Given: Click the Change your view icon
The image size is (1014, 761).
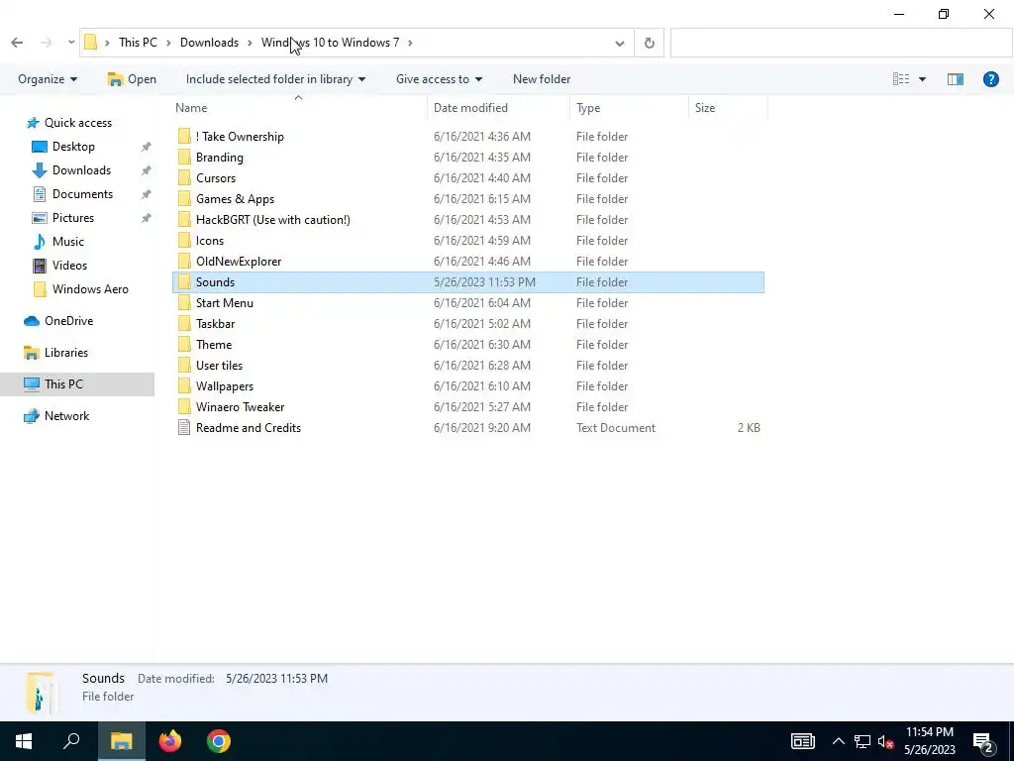Looking at the screenshot, I should pos(901,79).
